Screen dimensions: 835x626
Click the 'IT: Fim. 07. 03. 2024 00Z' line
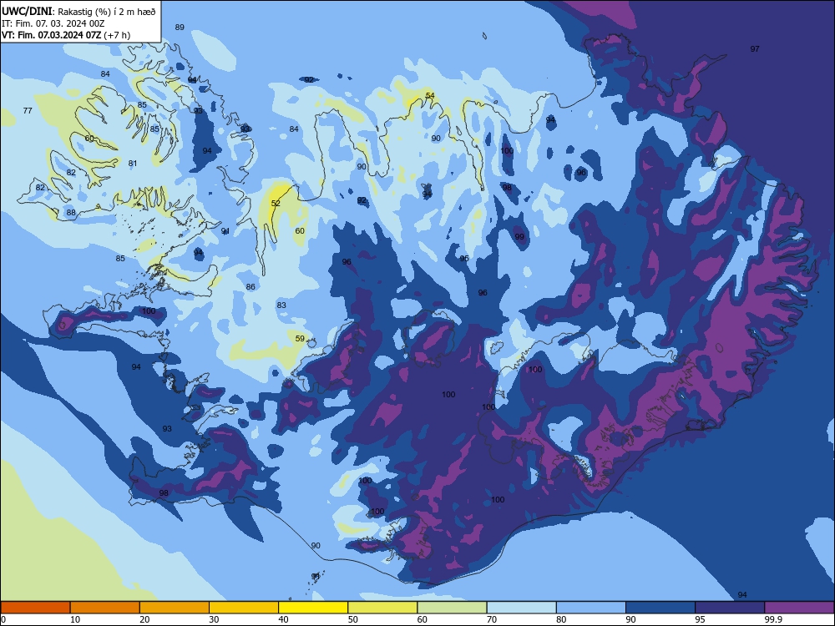53,23
